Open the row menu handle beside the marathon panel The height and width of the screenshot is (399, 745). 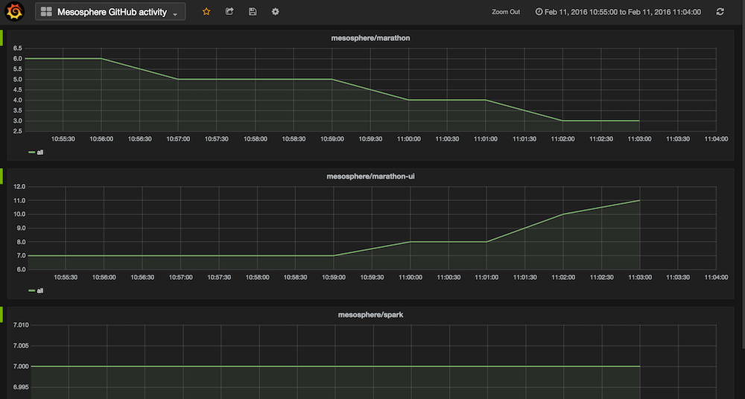1,38
